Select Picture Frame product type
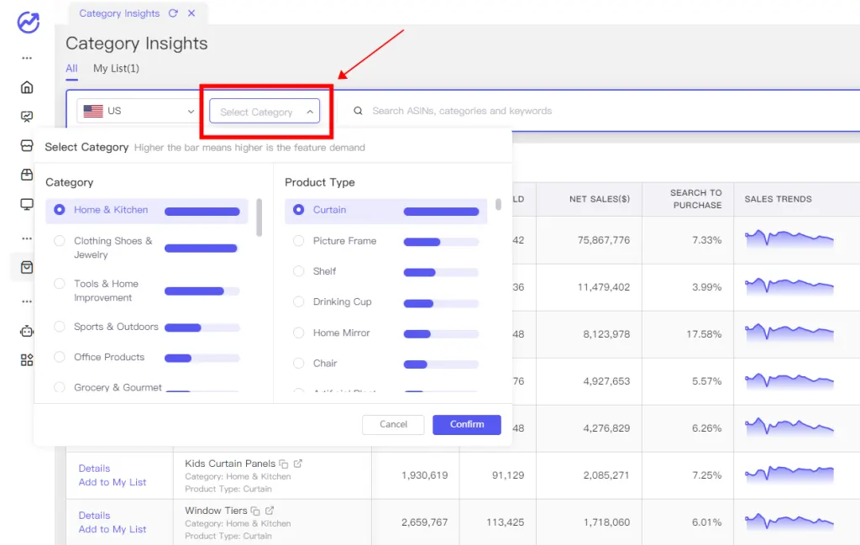Viewport: 860px width, 545px height. pyautogui.click(x=298, y=241)
